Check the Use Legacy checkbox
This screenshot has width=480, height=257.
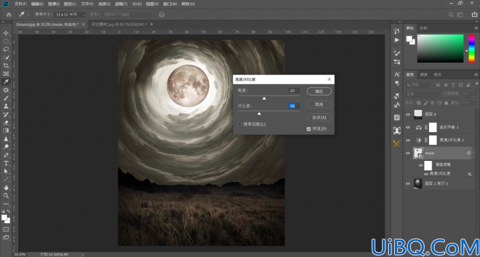240,125
